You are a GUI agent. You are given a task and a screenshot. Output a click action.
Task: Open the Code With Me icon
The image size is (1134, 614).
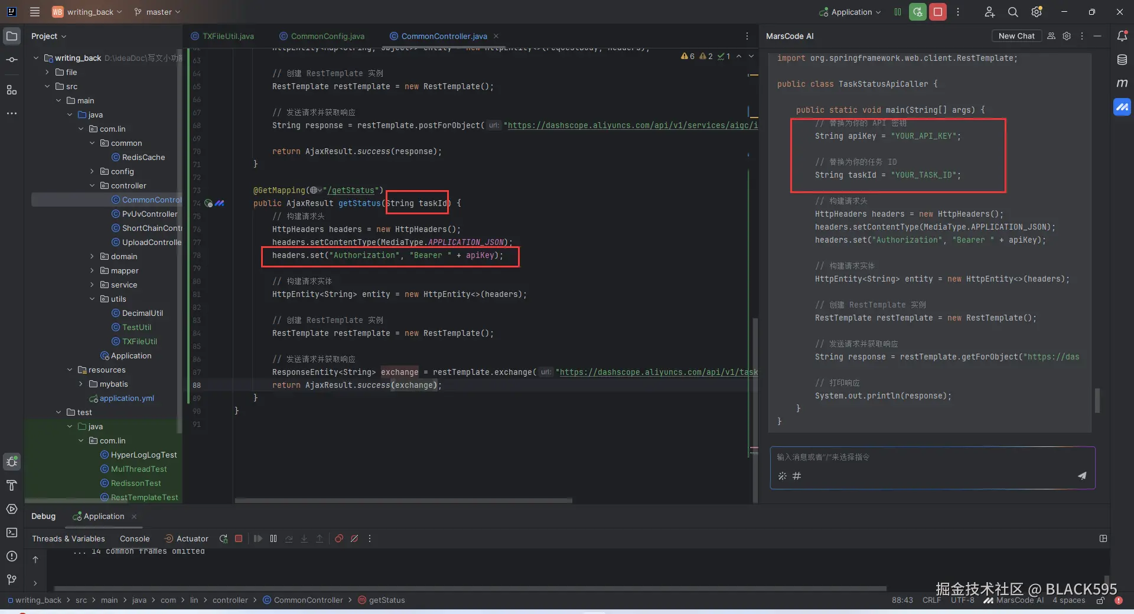pyautogui.click(x=989, y=12)
